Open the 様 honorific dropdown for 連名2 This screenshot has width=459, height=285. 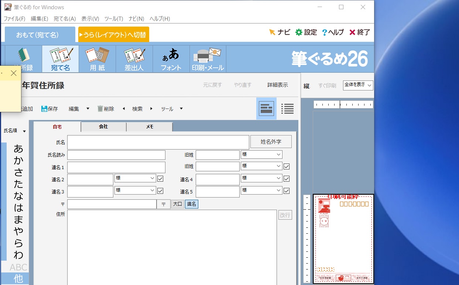(x=135, y=178)
